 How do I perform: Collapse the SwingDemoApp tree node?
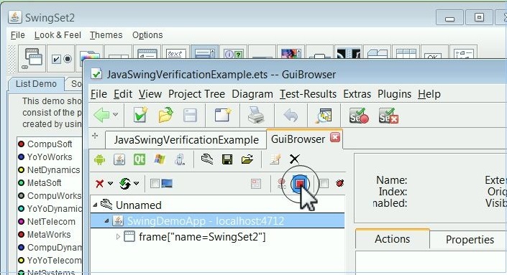[106, 221]
